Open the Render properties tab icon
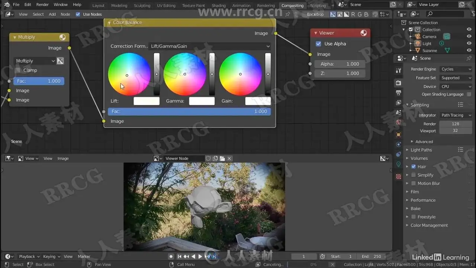This screenshot has width=476, height=268. [x=398, y=83]
